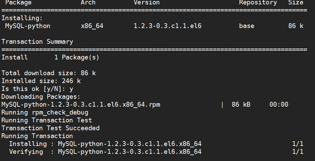Screen dimensions: 315x161
Task: Click the 'Is this ok [y/N]' prompt
Action: point(37,89)
